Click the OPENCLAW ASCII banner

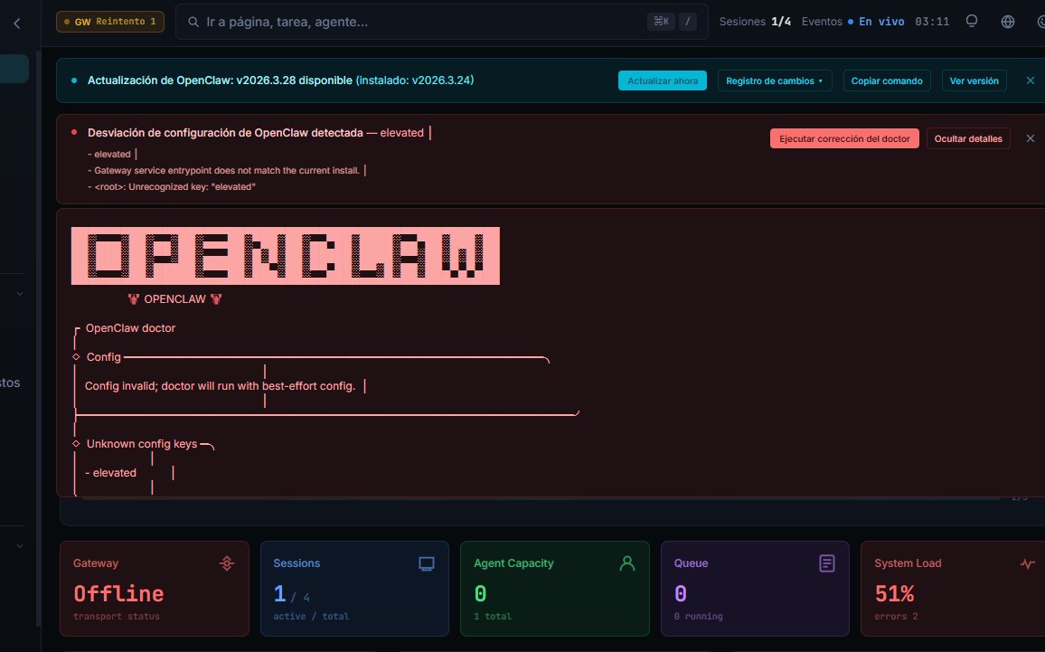point(286,256)
